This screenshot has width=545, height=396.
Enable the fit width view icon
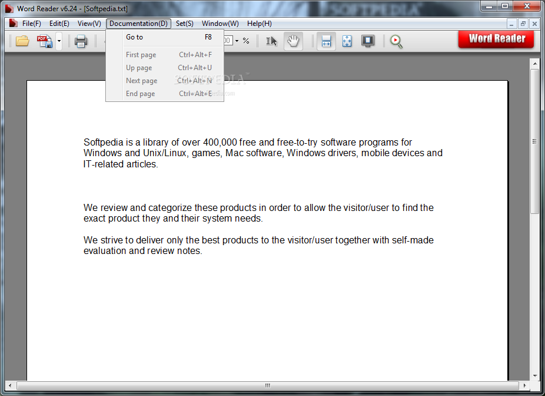(326, 41)
